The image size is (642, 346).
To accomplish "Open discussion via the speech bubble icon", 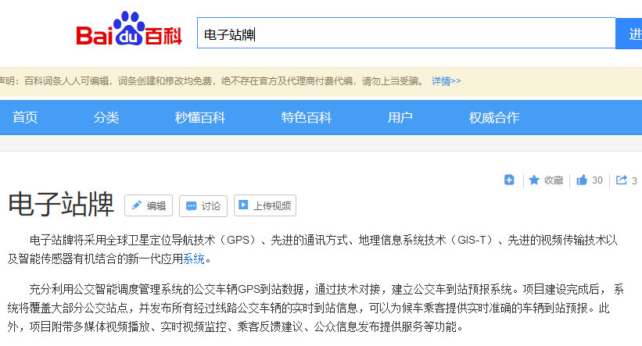I will (x=192, y=206).
